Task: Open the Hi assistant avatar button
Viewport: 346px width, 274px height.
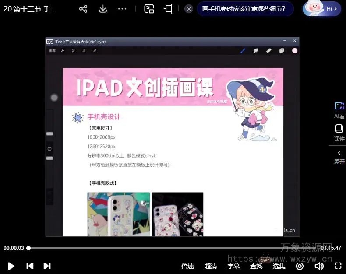Action: coord(322,8)
